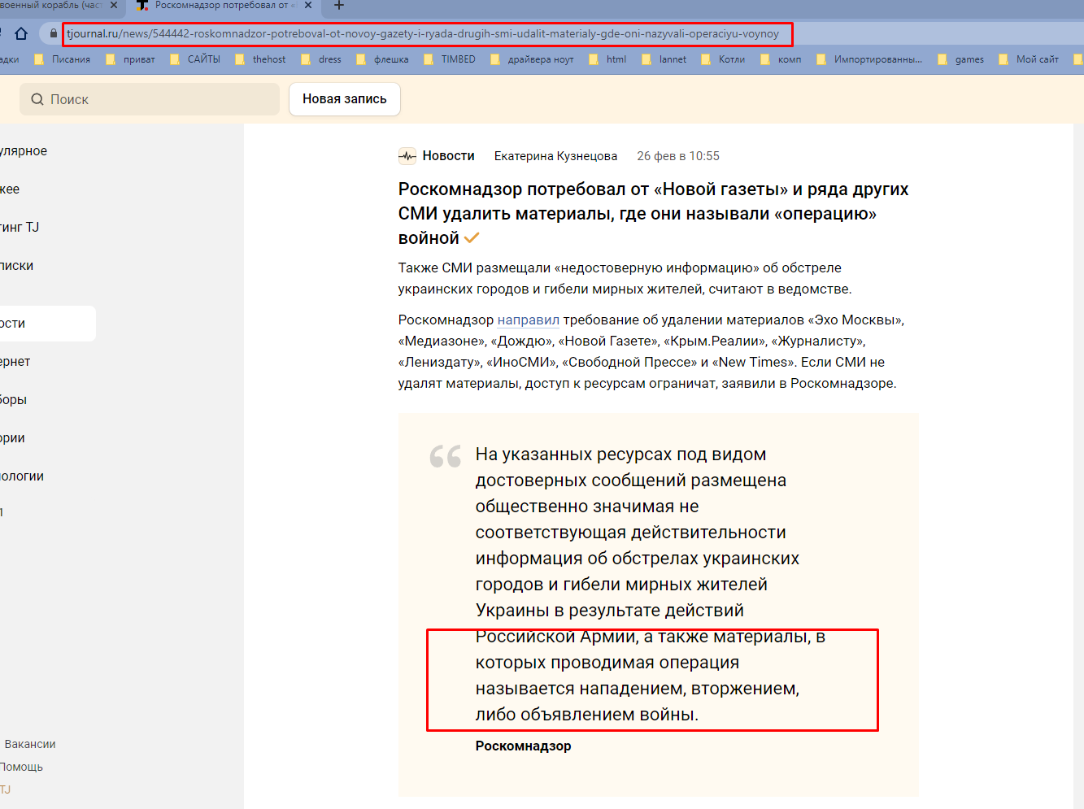
Task: Click the Поиск search field
Action: (150, 99)
